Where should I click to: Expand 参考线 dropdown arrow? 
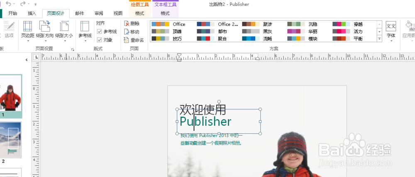[x=85, y=41]
